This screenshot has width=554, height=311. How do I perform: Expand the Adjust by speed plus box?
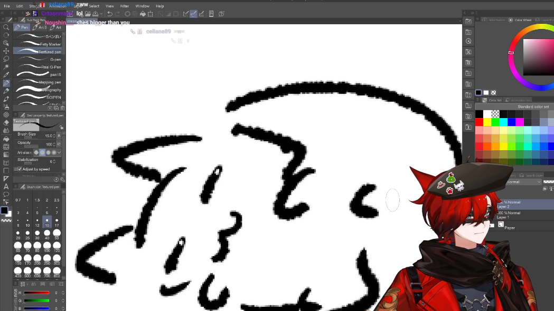tap(15, 169)
